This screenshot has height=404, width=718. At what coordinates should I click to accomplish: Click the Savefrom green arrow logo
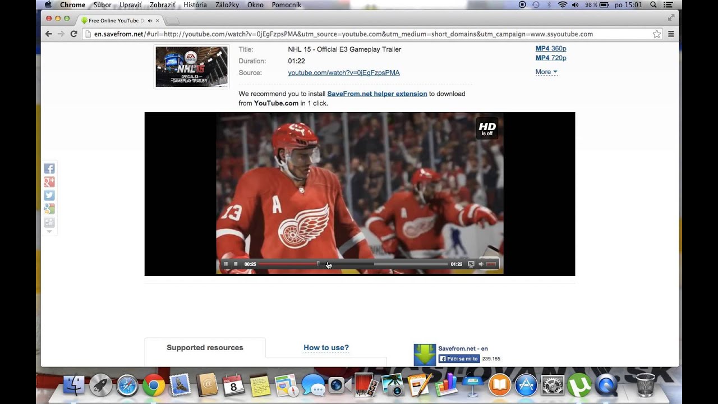click(x=425, y=355)
